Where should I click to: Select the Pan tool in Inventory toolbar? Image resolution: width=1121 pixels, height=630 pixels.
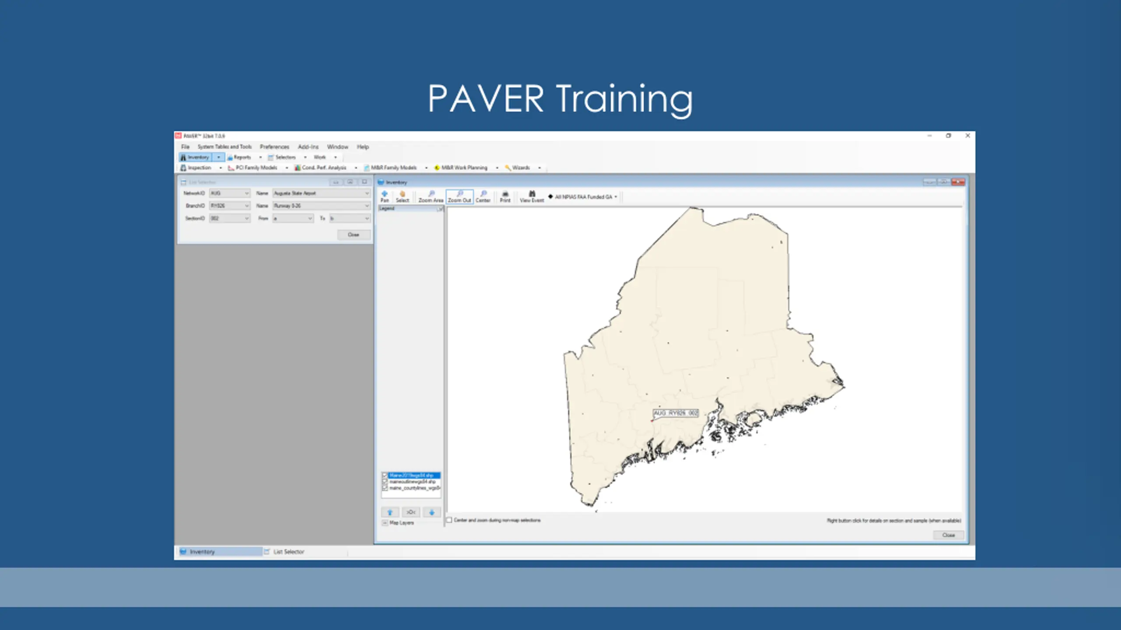[x=384, y=196]
